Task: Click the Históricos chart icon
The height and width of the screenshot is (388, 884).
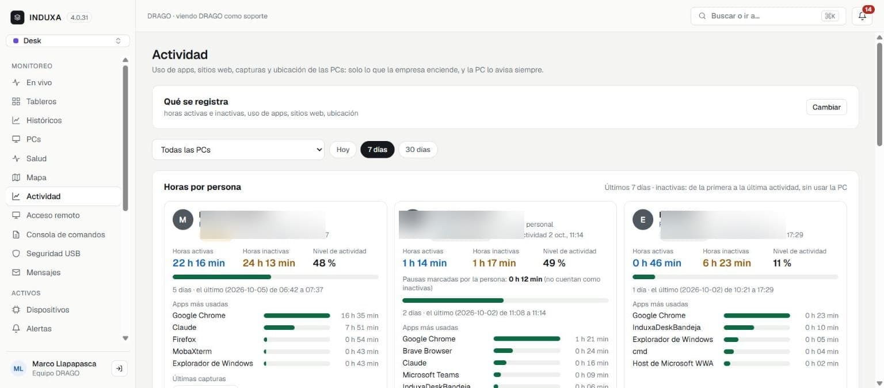Action: pyautogui.click(x=16, y=120)
